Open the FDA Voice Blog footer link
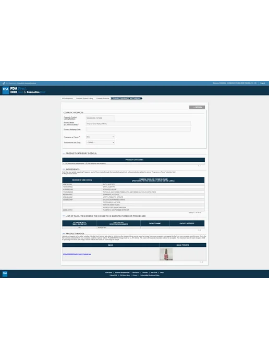Viewport: 269px width, 359px height. point(125,275)
